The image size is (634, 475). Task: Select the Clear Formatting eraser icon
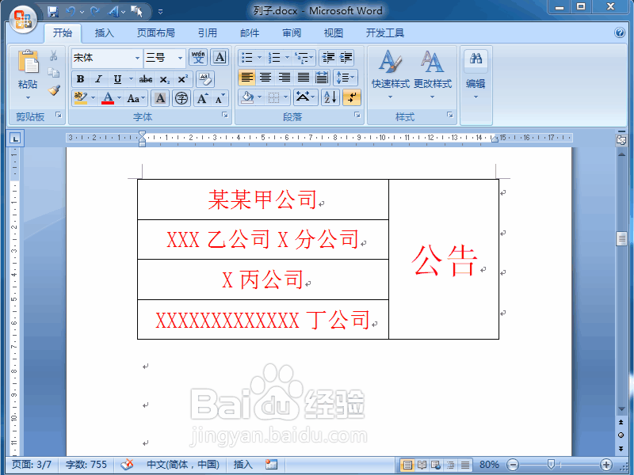pyautogui.click(x=205, y=79)
